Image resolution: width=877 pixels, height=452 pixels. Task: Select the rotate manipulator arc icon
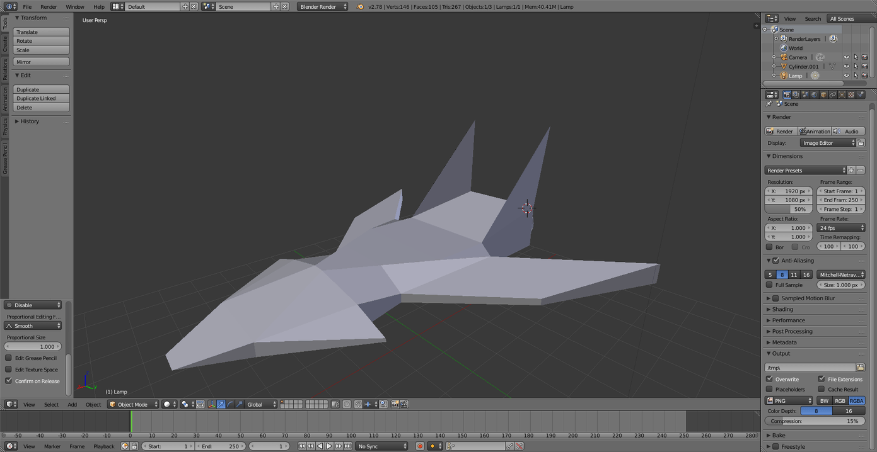point(230,404)
